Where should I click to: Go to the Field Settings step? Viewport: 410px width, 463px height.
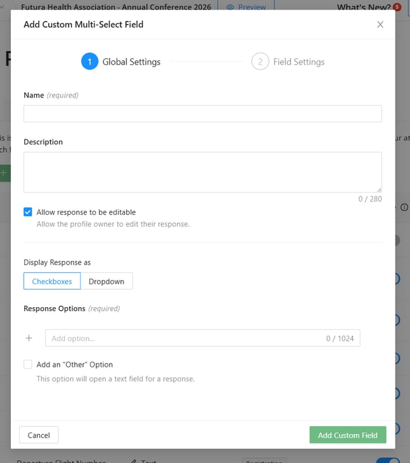point(298,61)
